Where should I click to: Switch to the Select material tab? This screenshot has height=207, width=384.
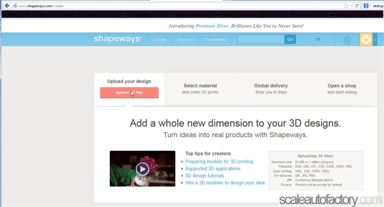click(x=200, y=89)
